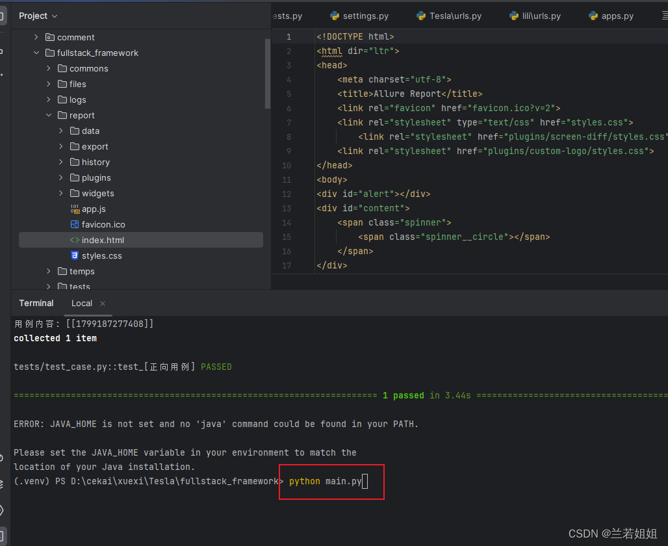
Task: Select the report folder
Action: point(82,115)
